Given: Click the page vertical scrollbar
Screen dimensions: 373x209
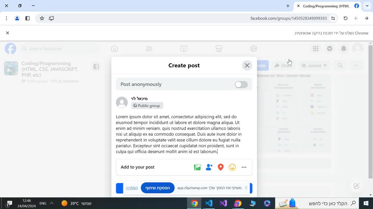Looking at the screenshot, I should point(370,112).
